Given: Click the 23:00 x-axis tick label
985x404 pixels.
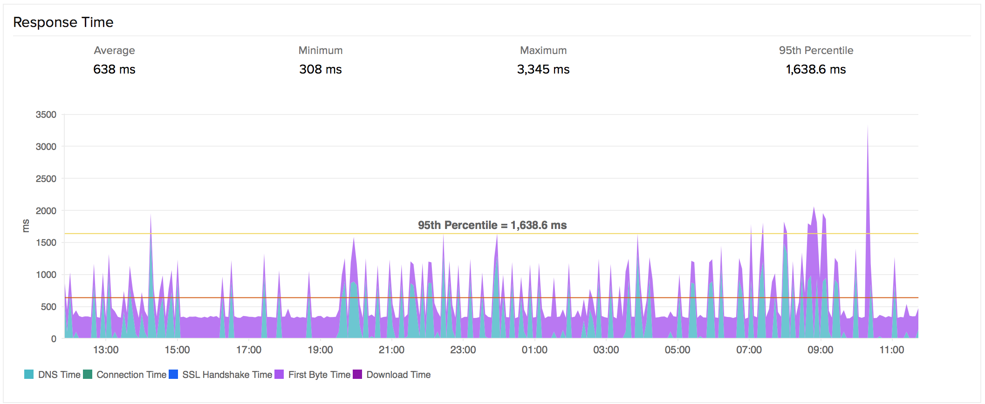Looking at the screenshot, I should tap(463, 350).
